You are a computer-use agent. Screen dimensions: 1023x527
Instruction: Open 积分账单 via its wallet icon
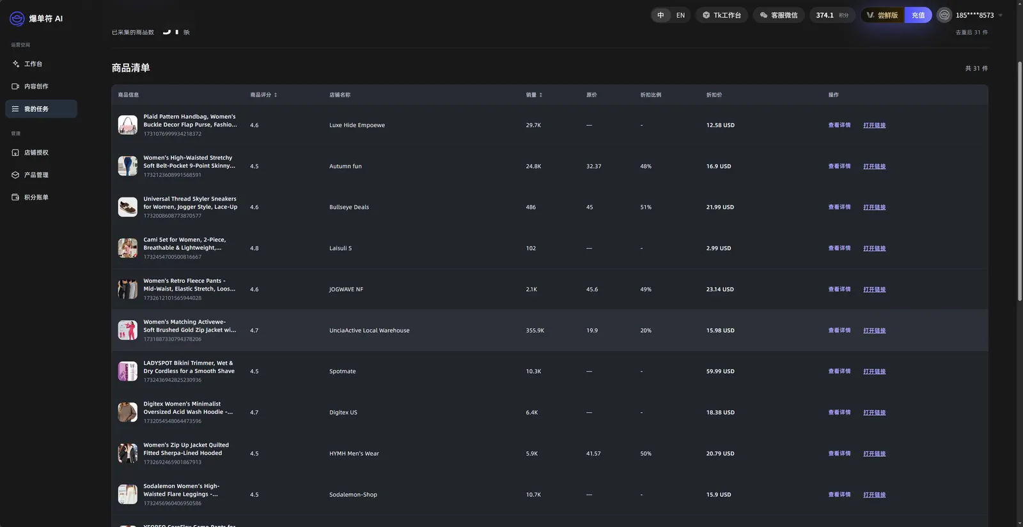coord(15,197)
